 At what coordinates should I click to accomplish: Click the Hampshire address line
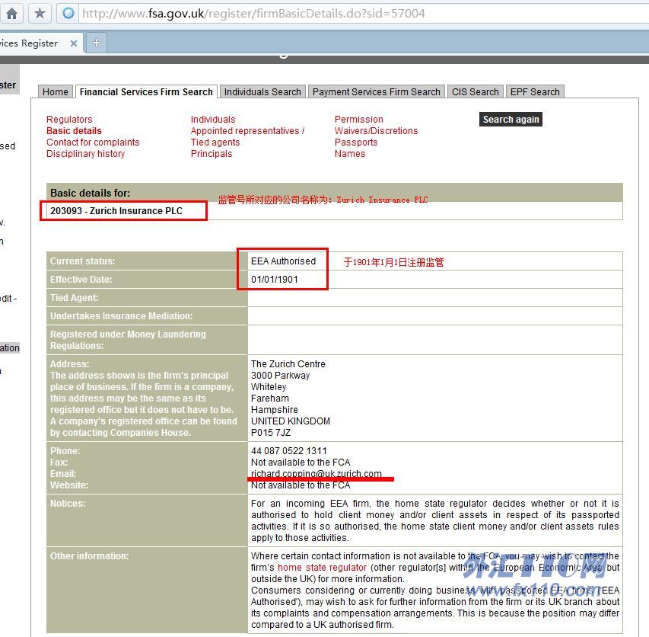coord(275,410)
